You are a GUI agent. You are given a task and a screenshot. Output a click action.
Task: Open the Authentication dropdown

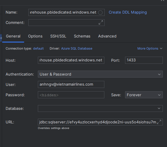click(100, 74)
